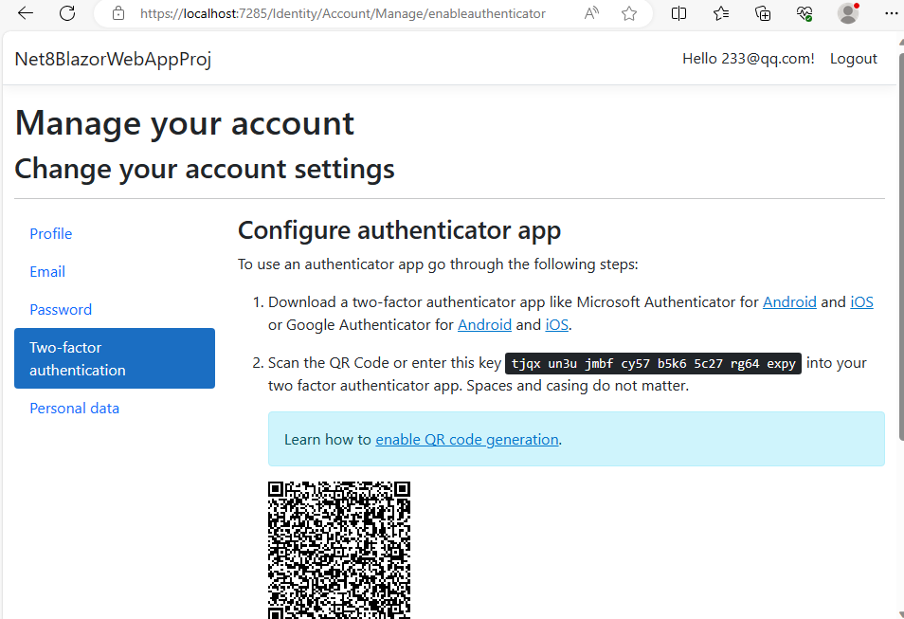Viewport: 904px width, 619px height.
Task: Log out using the Logout link
Action: (853, 59)
